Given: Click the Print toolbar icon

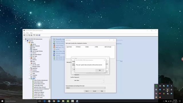Looking at the screenshot, I should 37,35.
